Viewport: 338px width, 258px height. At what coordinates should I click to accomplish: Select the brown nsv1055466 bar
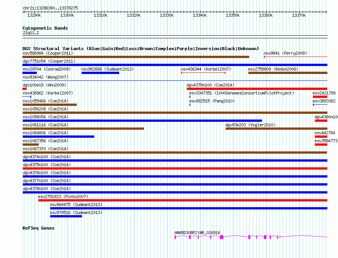(50, 105)
